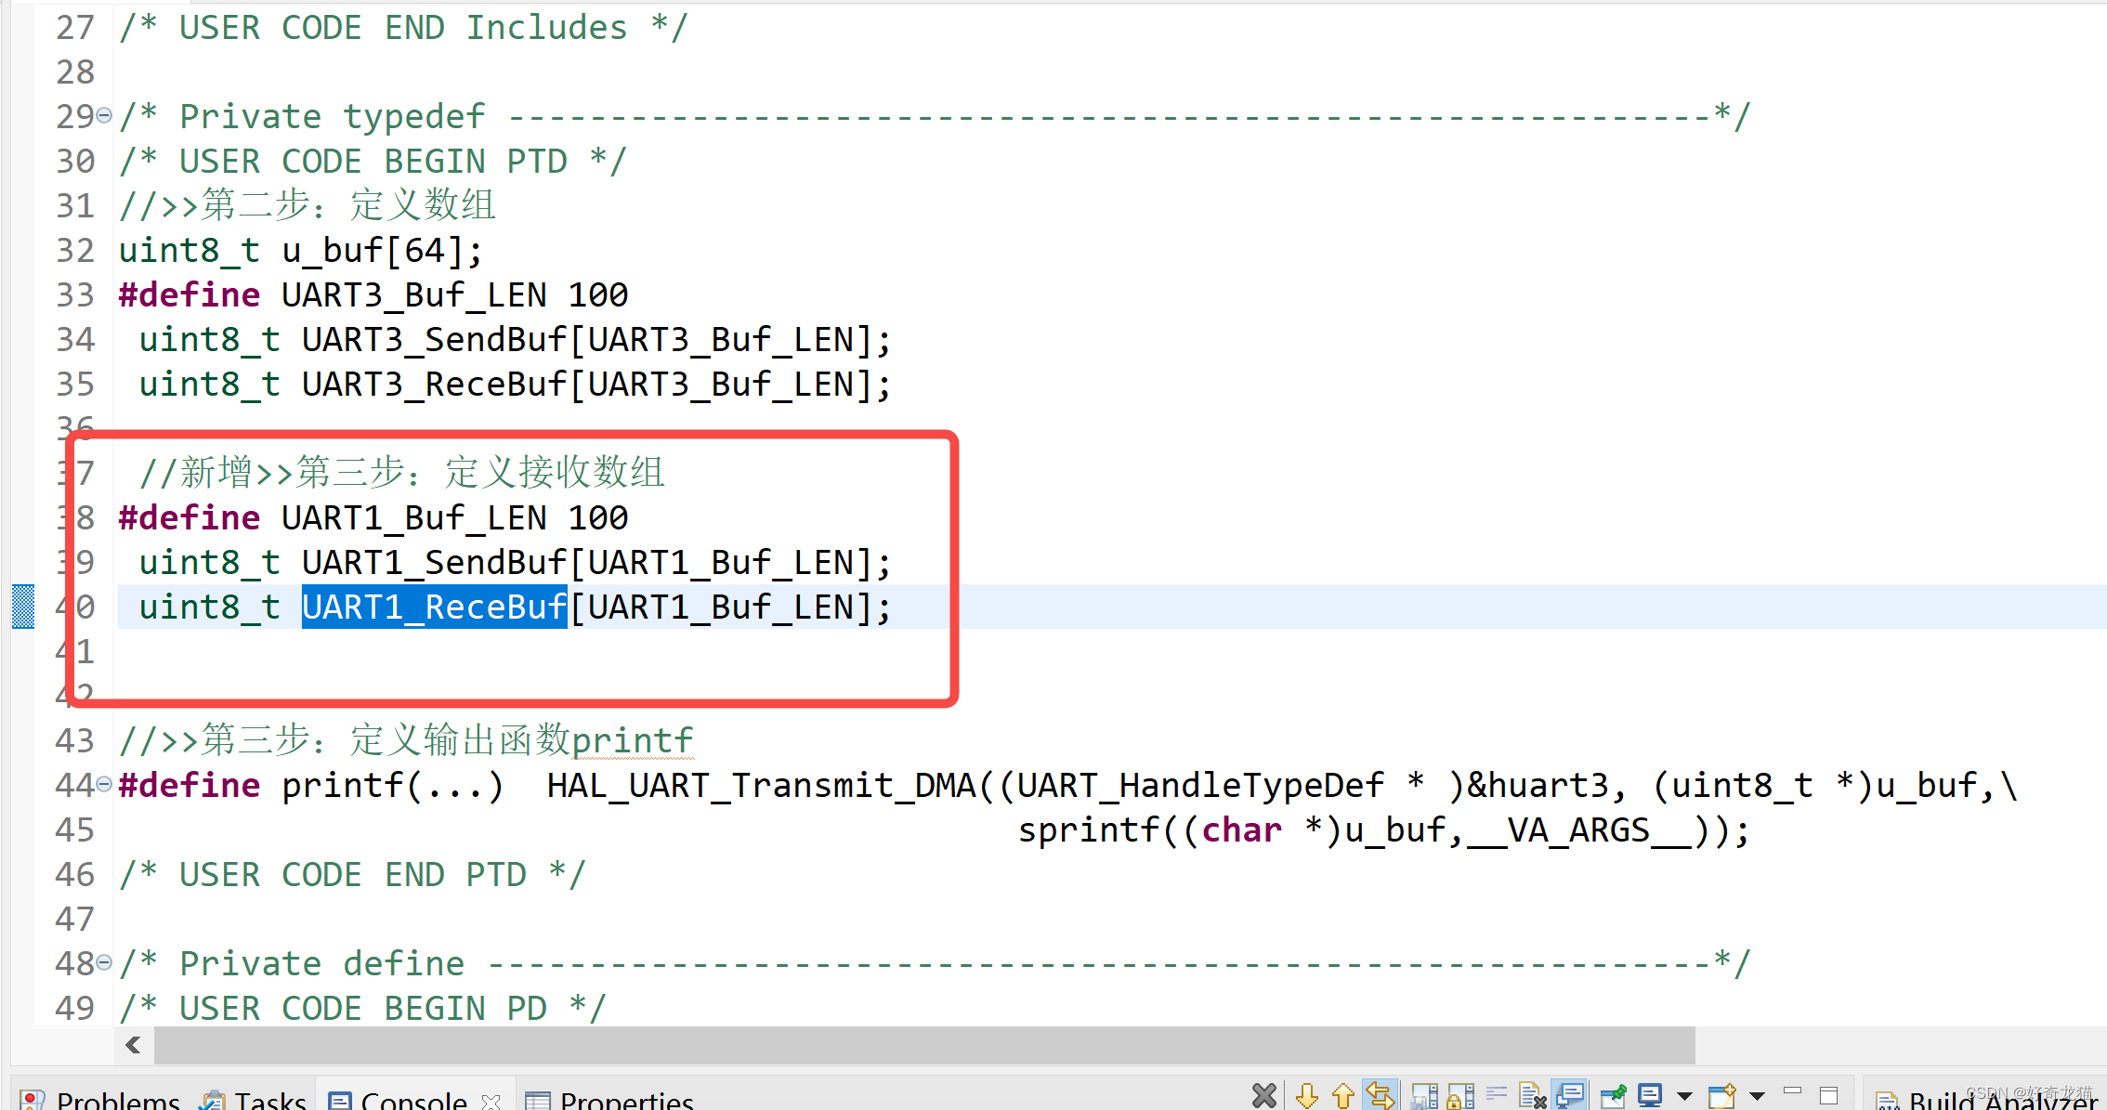This screenshot has height=1110, width=2107.
Task: Close the Console tab
Action: point(490,1103)
